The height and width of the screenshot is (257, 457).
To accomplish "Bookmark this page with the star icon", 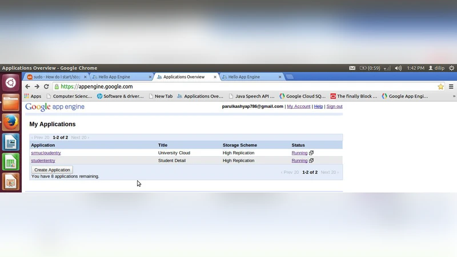I will tap(440, 87).
